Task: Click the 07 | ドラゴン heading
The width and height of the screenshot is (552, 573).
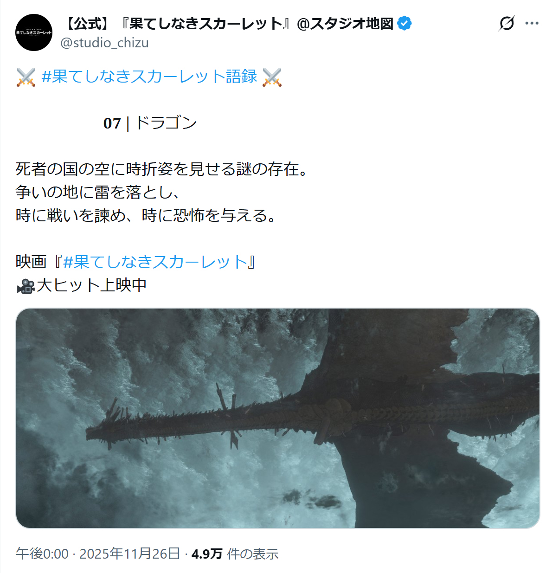Action: (x=150, y=123)
